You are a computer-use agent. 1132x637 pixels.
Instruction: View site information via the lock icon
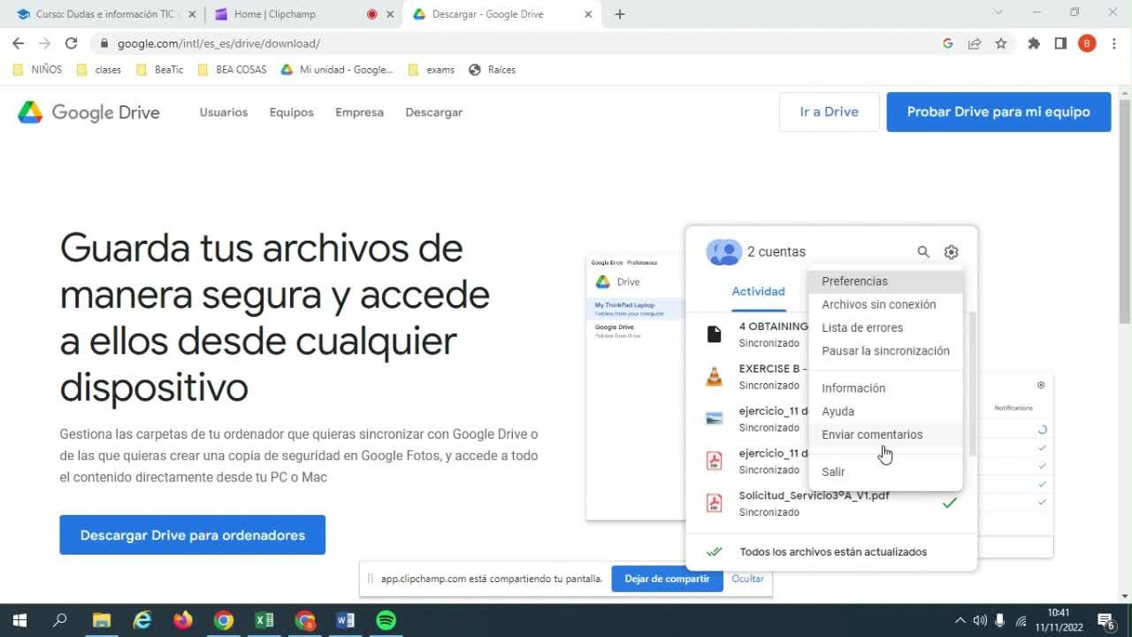pos(103,43)
